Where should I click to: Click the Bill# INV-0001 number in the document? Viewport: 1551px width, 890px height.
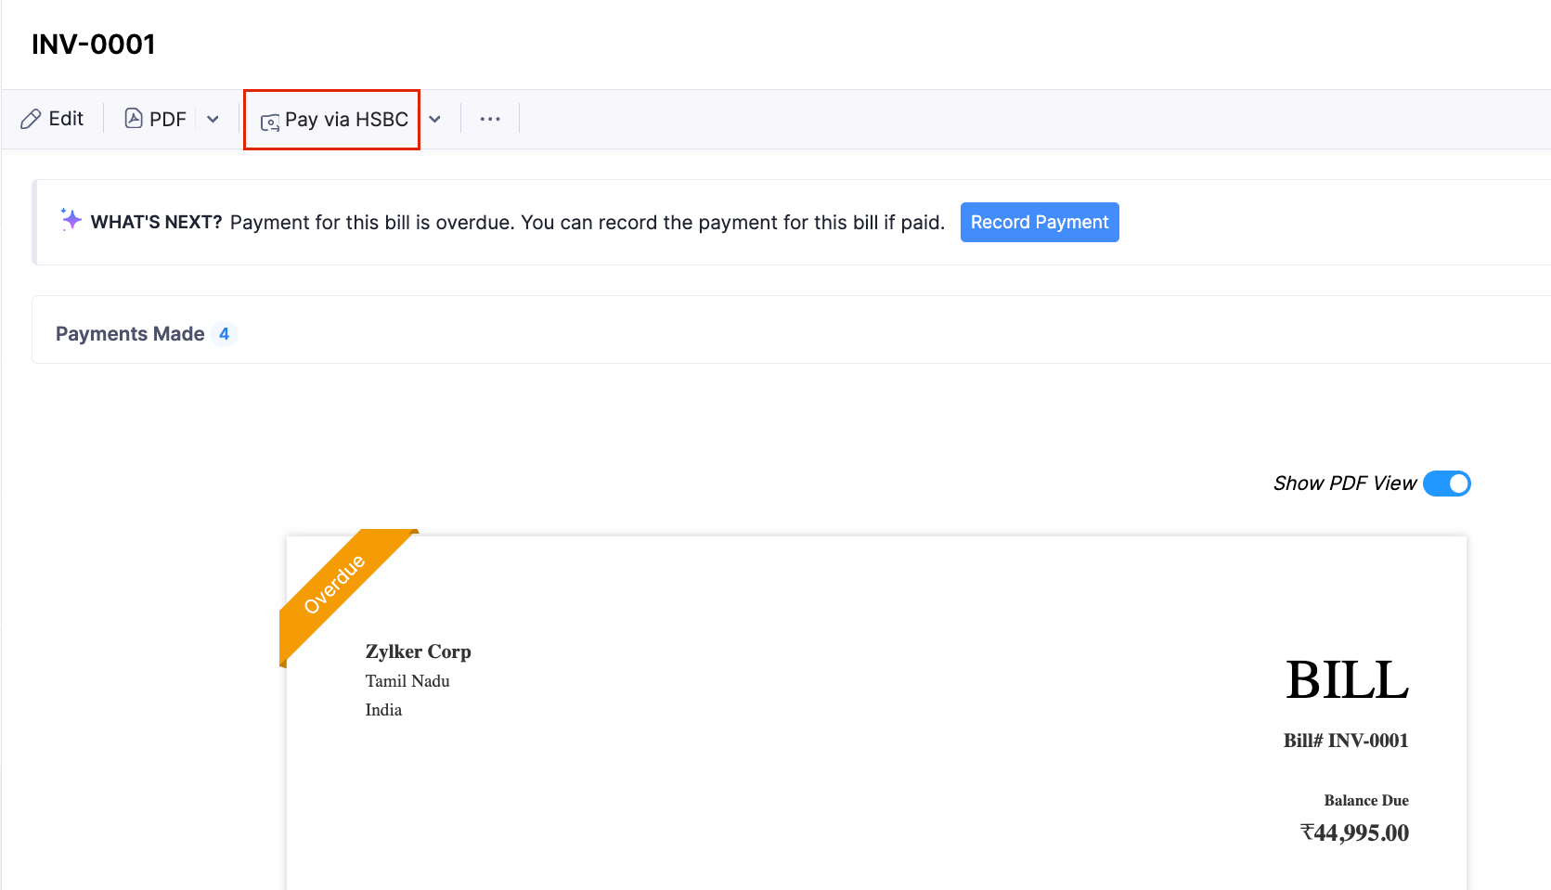click(1345, 741)
